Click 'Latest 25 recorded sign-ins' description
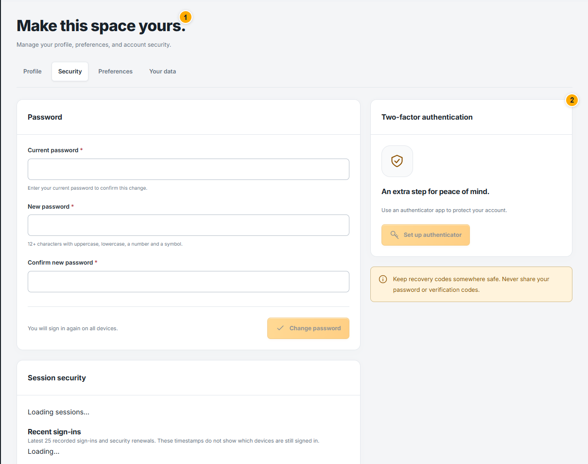The height and width of the screenshot is (464, 588). [x=173, y=441]
